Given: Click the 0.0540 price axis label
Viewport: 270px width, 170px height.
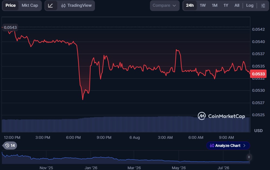Looking at the screenshot, I should tap(258, 42).
